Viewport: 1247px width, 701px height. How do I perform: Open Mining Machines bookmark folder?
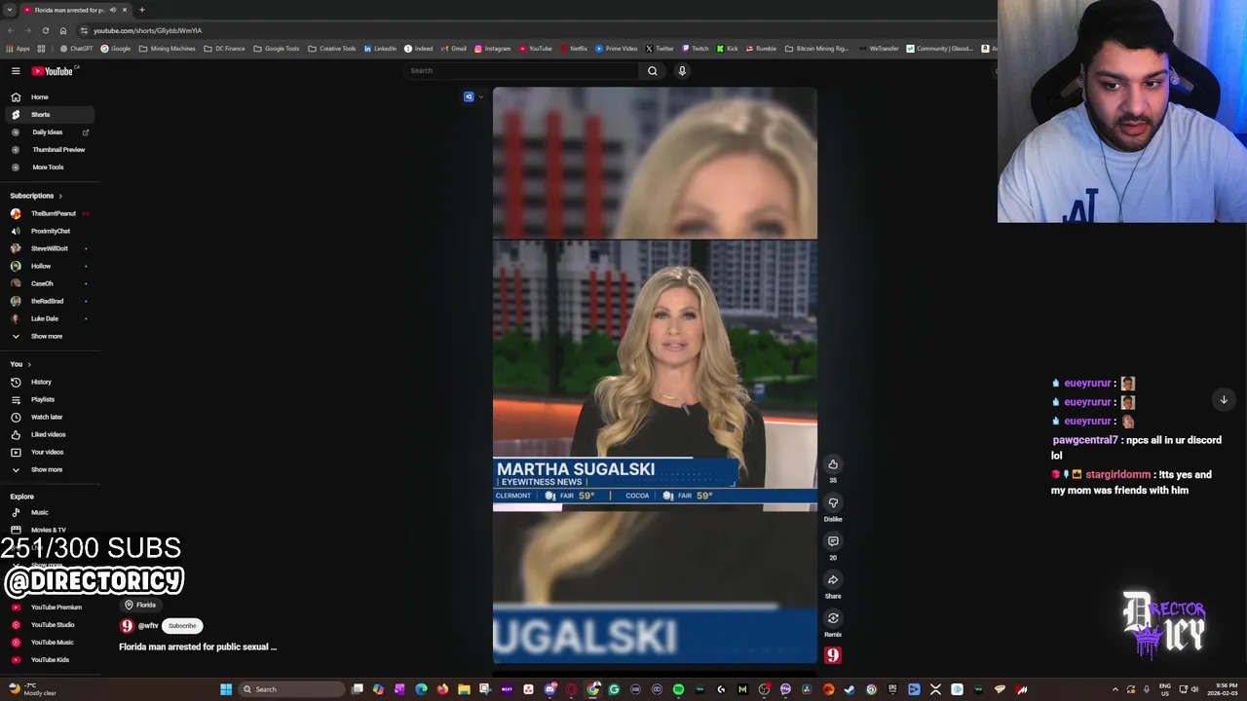pyautogui.click(x=167, y=49)
